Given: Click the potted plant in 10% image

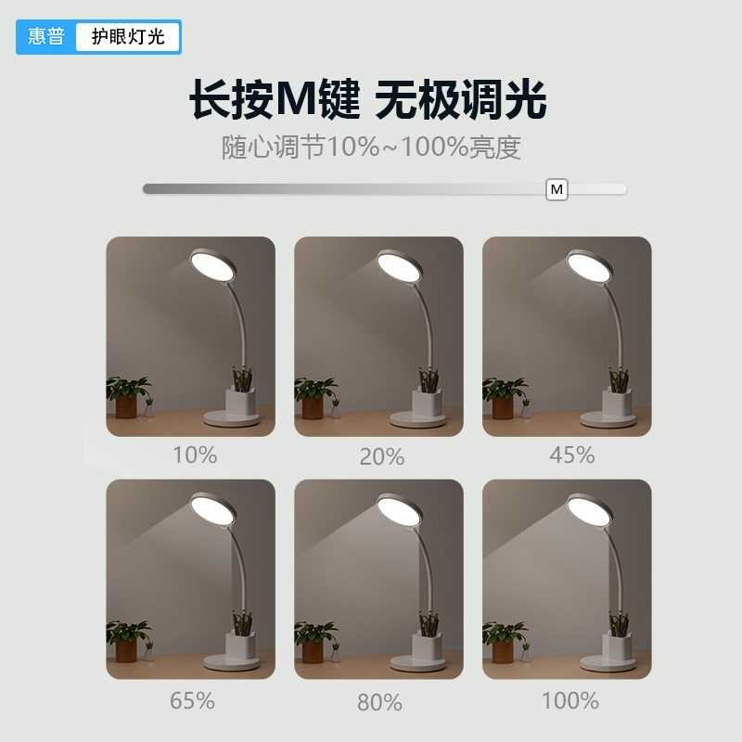Looking at the screenshot, I should [128, 397].
